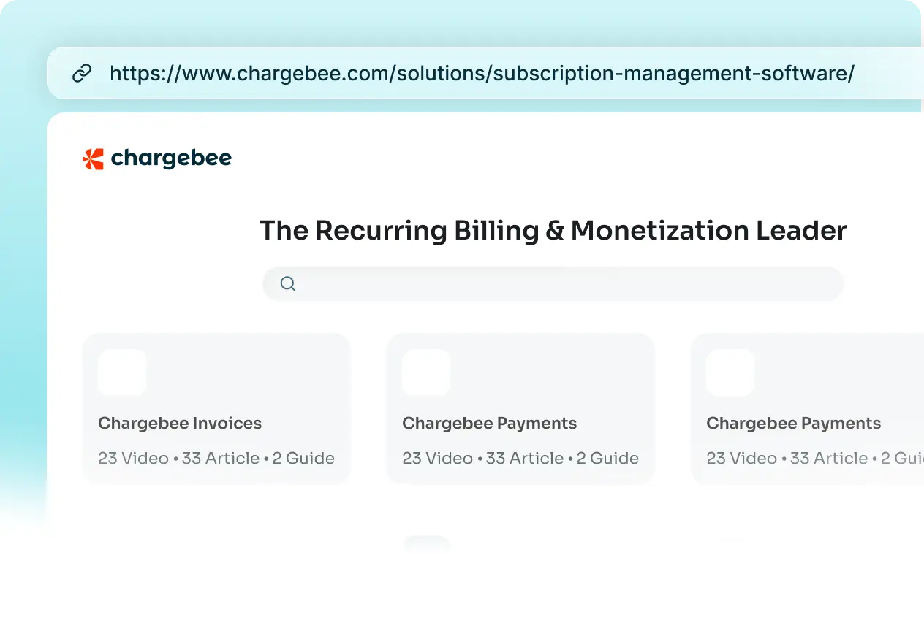Open the Chargebee logo home link
Viewport: 924px width, 631px height.
click(x=157, y=158)
